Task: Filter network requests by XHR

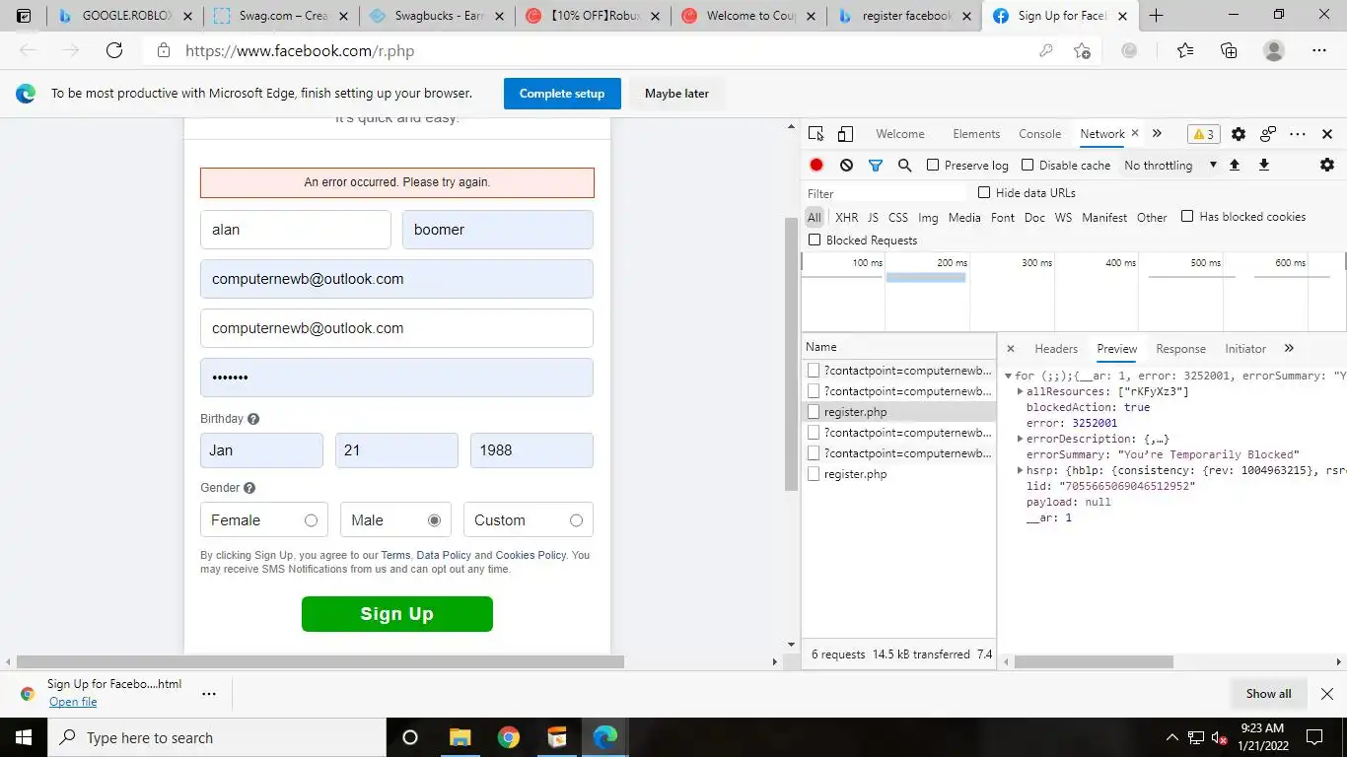Action: pyautogui.click(x=846, y=218)
